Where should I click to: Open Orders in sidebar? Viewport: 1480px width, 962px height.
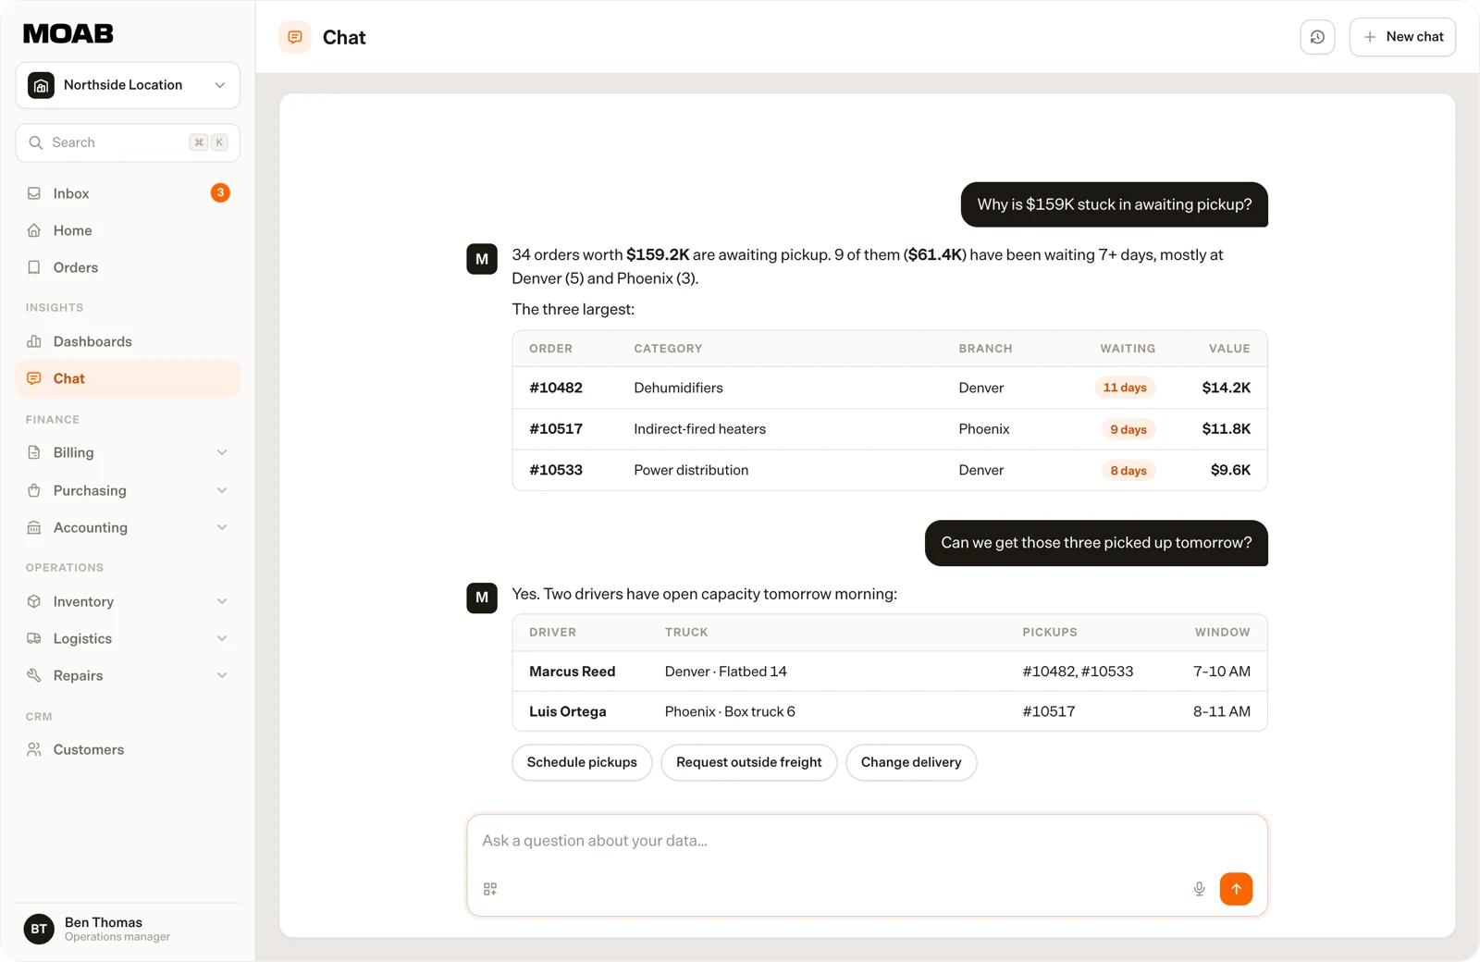128,267
